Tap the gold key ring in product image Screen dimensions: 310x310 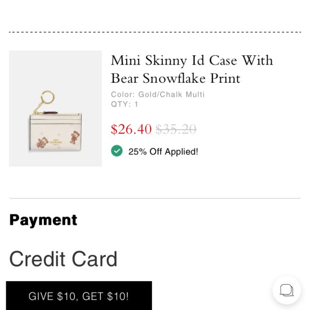pos(48,97)
